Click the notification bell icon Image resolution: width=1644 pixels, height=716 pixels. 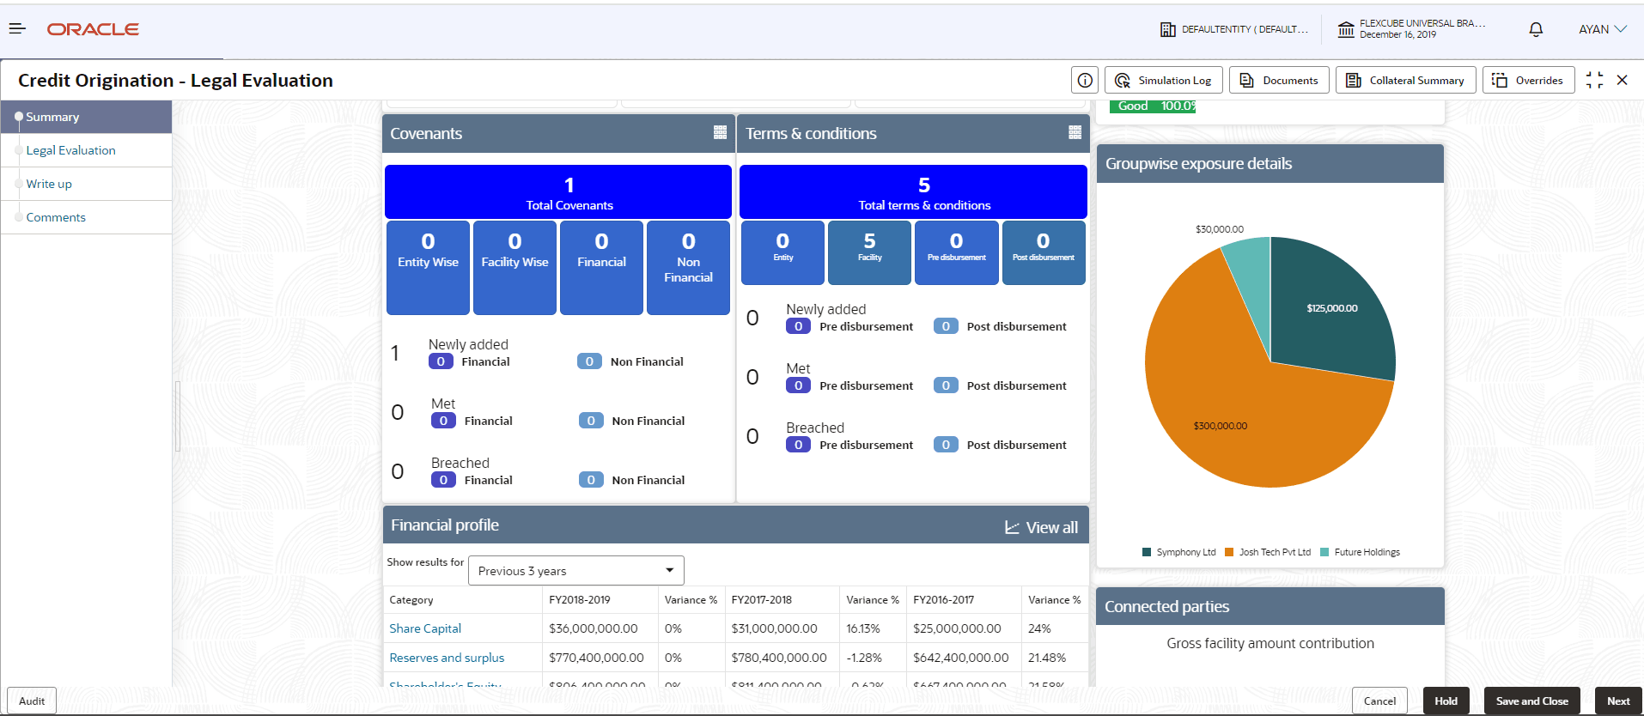tap(1536, 29)
